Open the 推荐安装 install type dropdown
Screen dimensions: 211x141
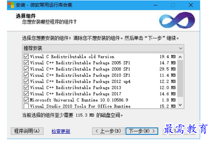point(103,48)
